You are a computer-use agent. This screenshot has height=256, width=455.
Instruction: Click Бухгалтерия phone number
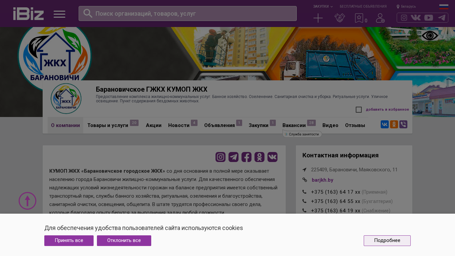pyautogui.click(x=336, y=201)
